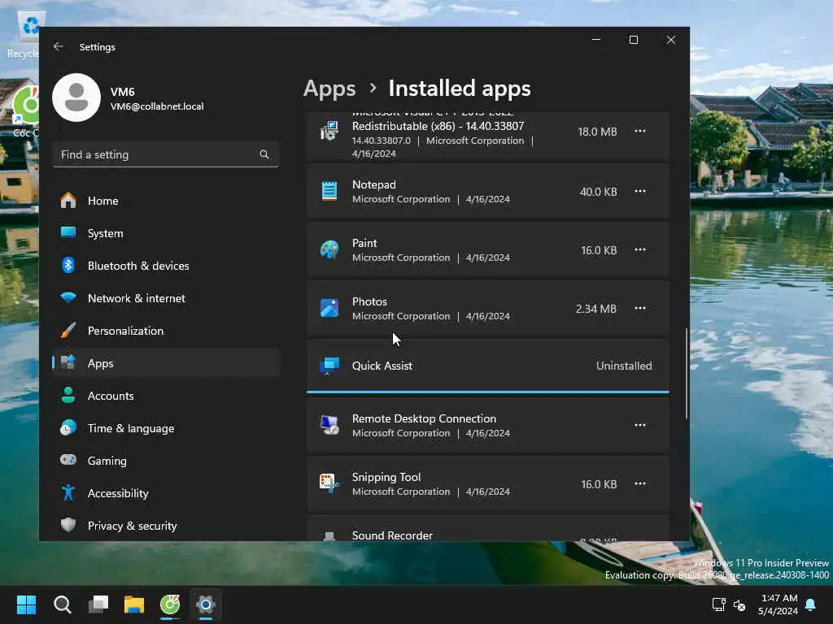Click the installed apps list scrollbar
Viewport: 833px width, 624px height.
687,374
